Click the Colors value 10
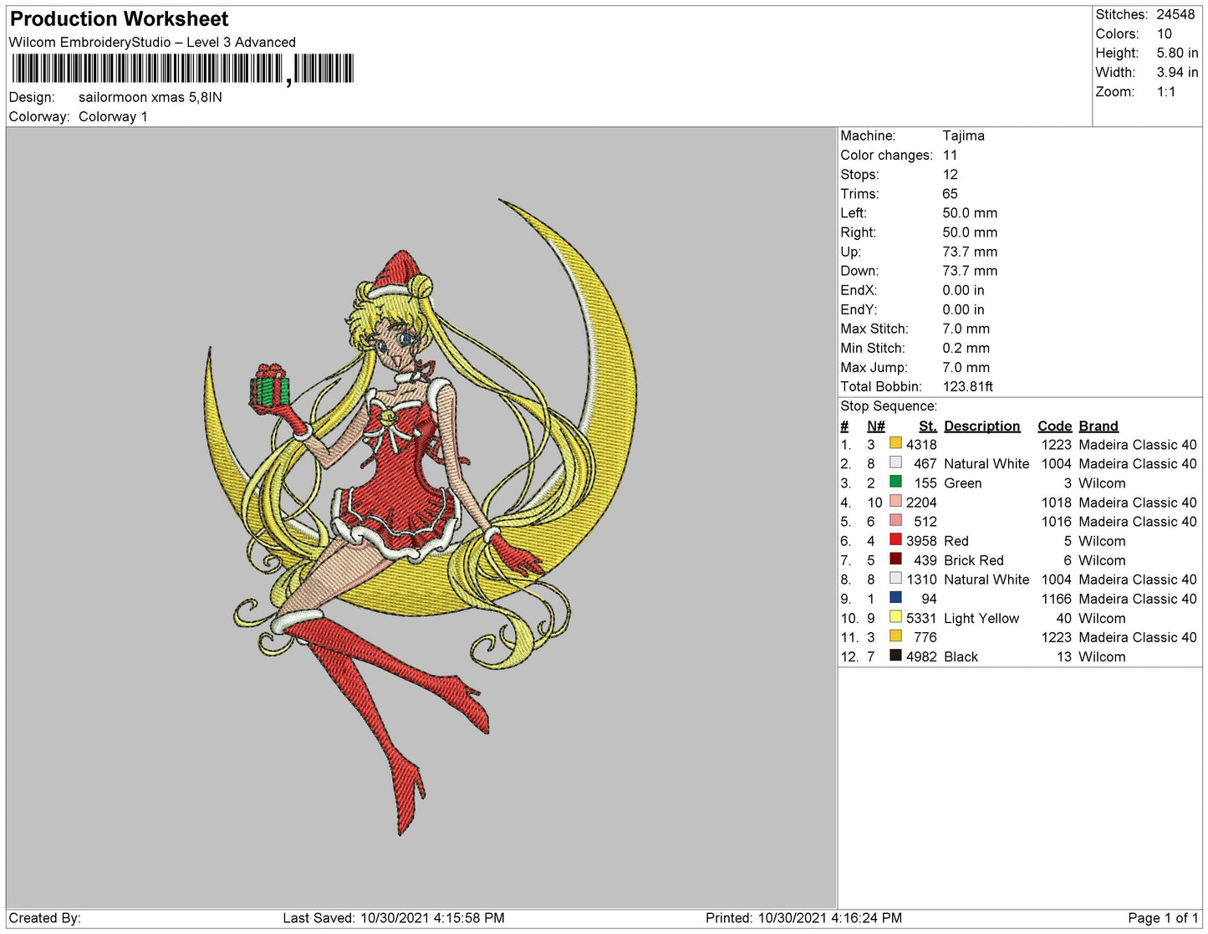Image resolution: width=1208 pixels, height=934 pixels. click(1165, 33)
